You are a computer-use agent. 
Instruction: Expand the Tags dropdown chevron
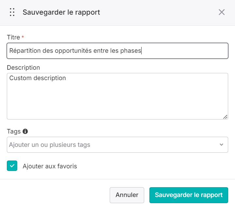(221, 145)
